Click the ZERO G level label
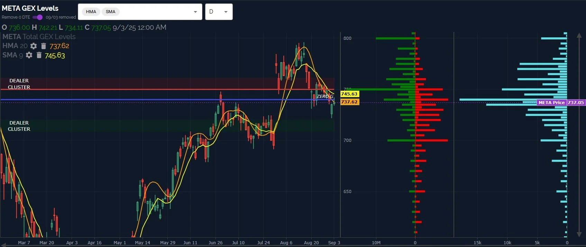 click(x=325, y=97)
